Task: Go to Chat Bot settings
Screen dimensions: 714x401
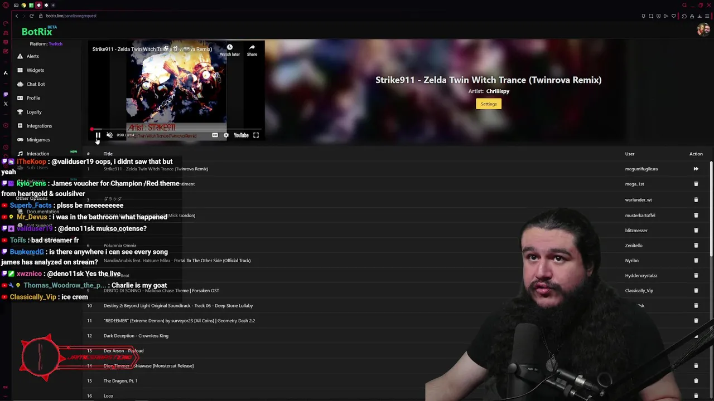Action: (x=35, y=84)
